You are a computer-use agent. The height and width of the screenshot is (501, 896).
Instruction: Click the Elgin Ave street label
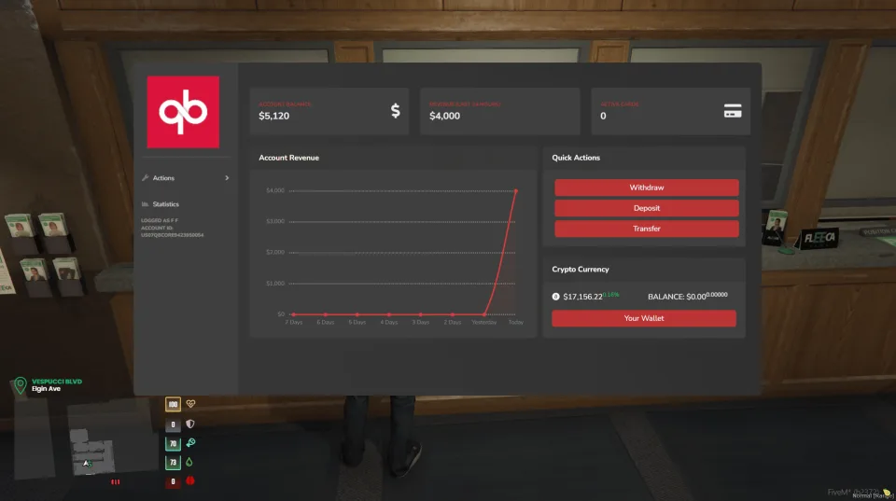[46, 389]
